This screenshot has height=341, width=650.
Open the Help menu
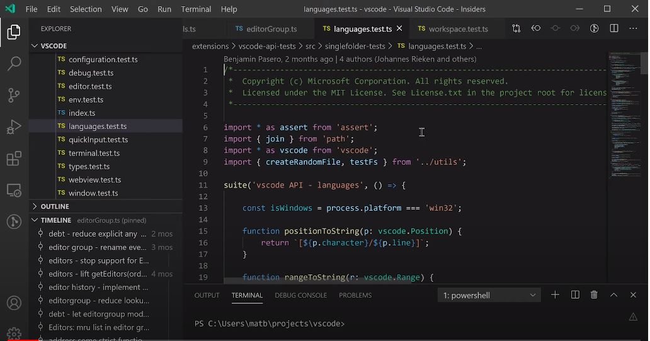(229, 9)
